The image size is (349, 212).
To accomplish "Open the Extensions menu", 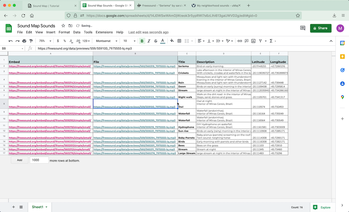I will [104, 32].
